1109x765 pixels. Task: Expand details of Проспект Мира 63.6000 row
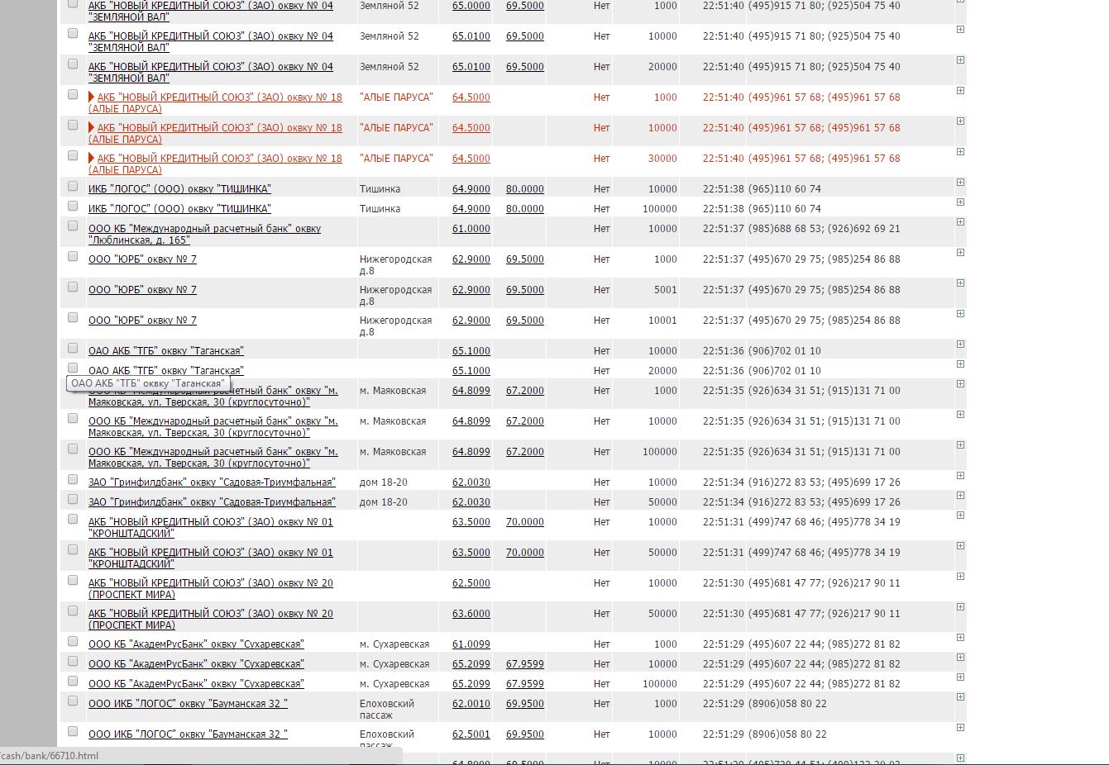(x=960, y=607)
